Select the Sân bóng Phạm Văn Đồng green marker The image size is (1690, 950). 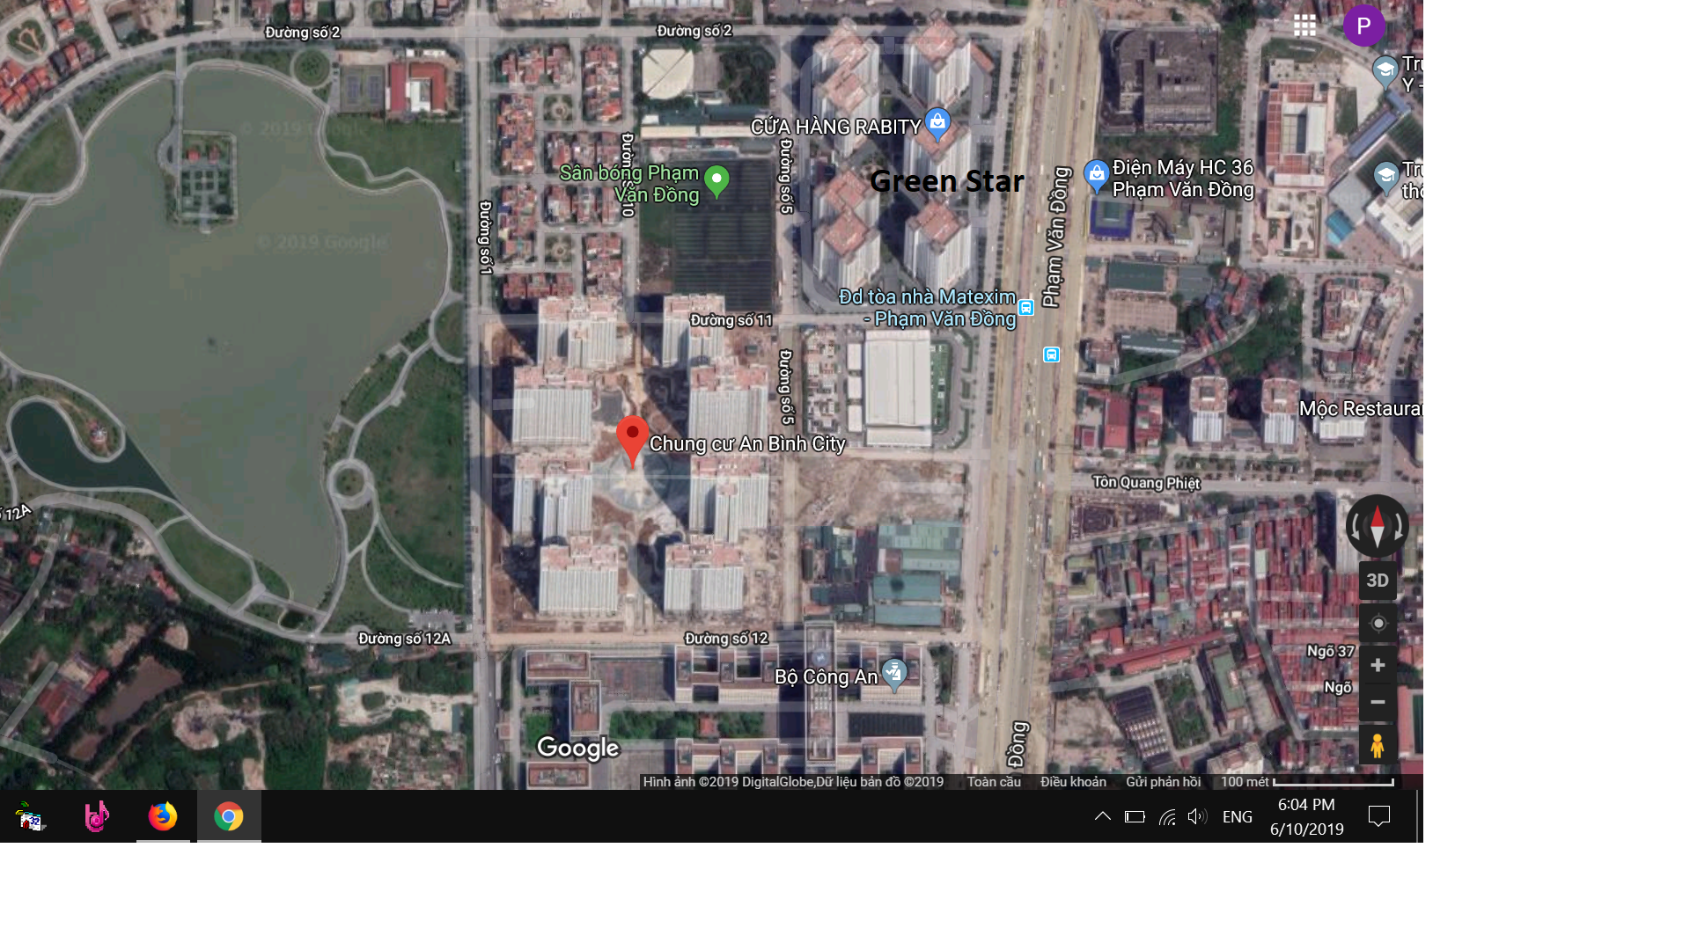[716, 180]
